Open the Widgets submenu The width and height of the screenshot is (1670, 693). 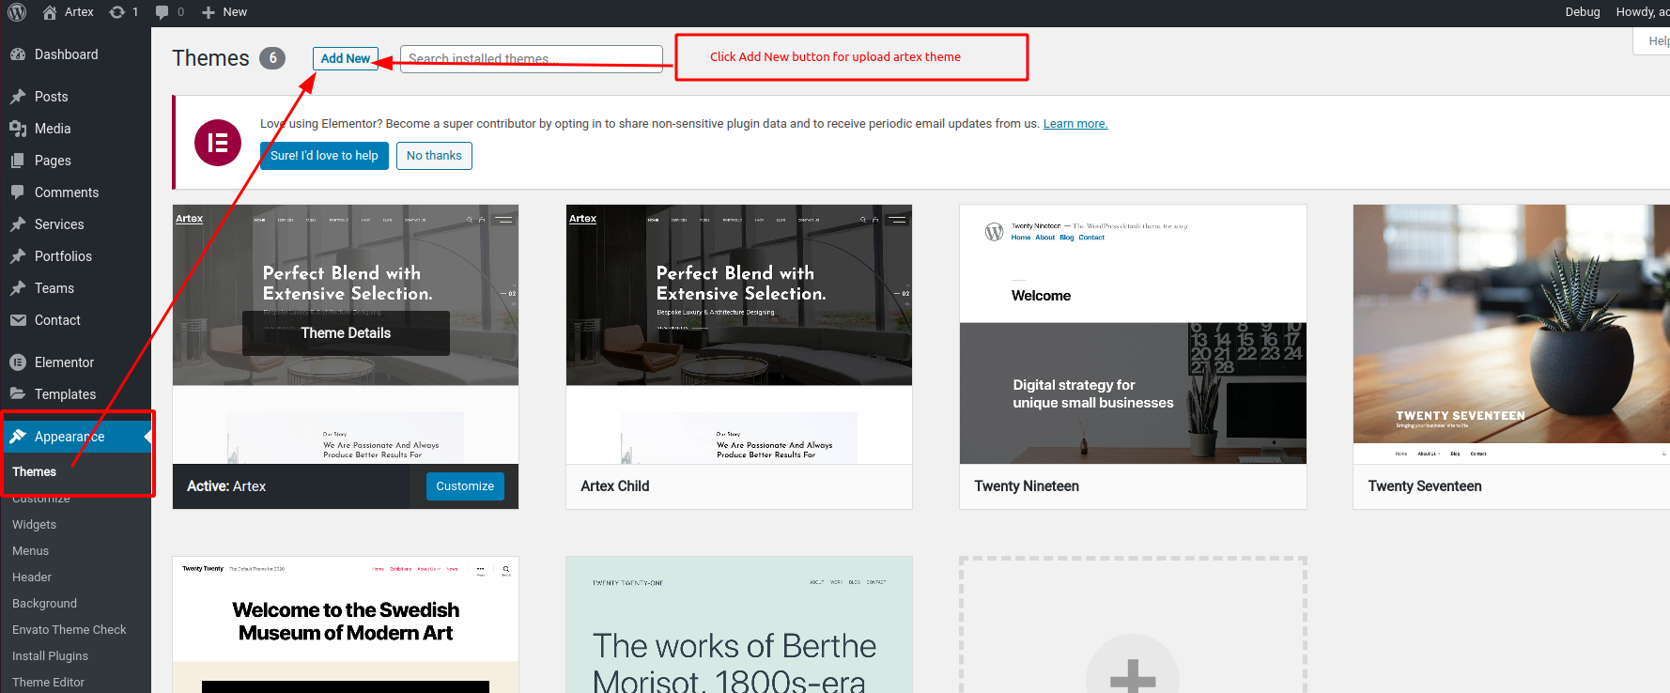coord(34,525)
